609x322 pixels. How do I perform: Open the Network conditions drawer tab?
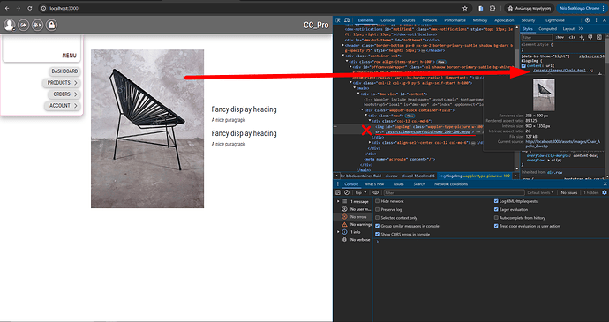coord(451,184)
